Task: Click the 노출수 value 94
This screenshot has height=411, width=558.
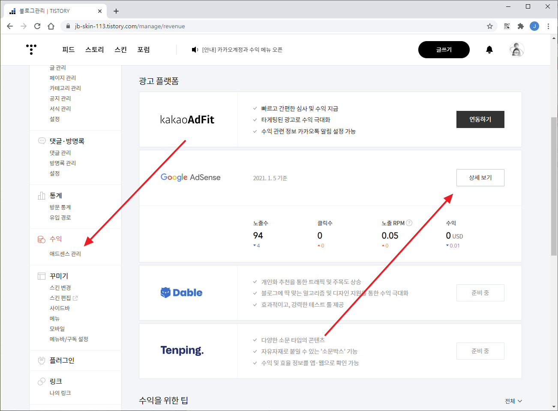Action: tap(258, 235)
